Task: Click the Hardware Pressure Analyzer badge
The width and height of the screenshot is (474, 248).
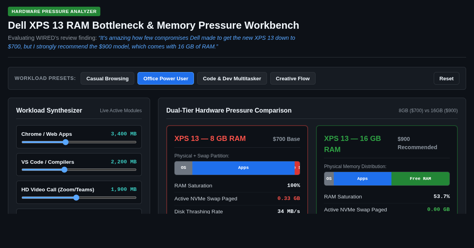Action: tap(54, 11)
